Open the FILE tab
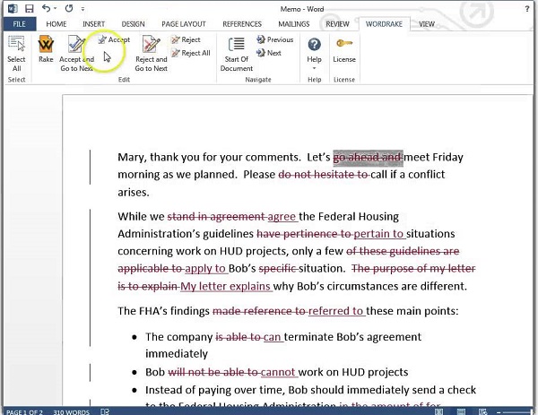Screen dimensions: 538x415 [19, 24]
